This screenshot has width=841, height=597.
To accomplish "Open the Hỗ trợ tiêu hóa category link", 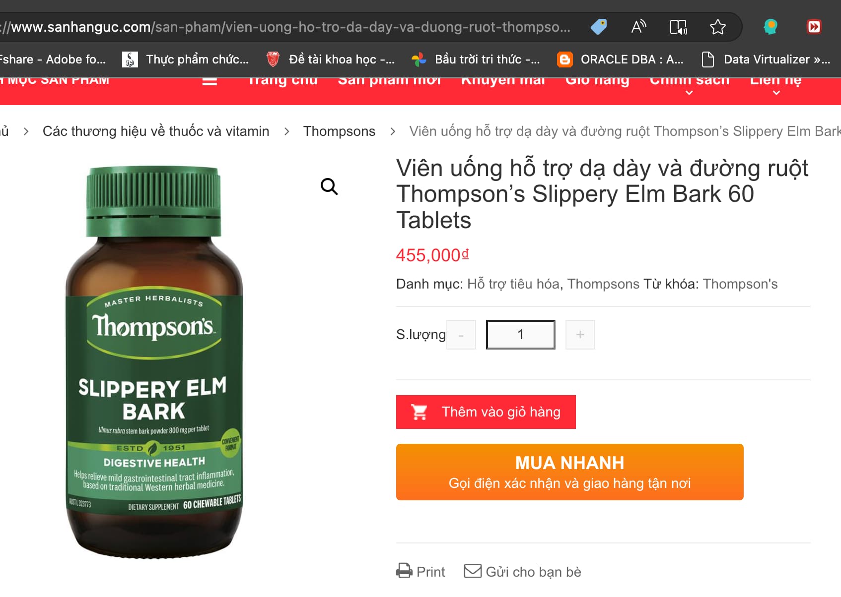I will tap(513, 284).
